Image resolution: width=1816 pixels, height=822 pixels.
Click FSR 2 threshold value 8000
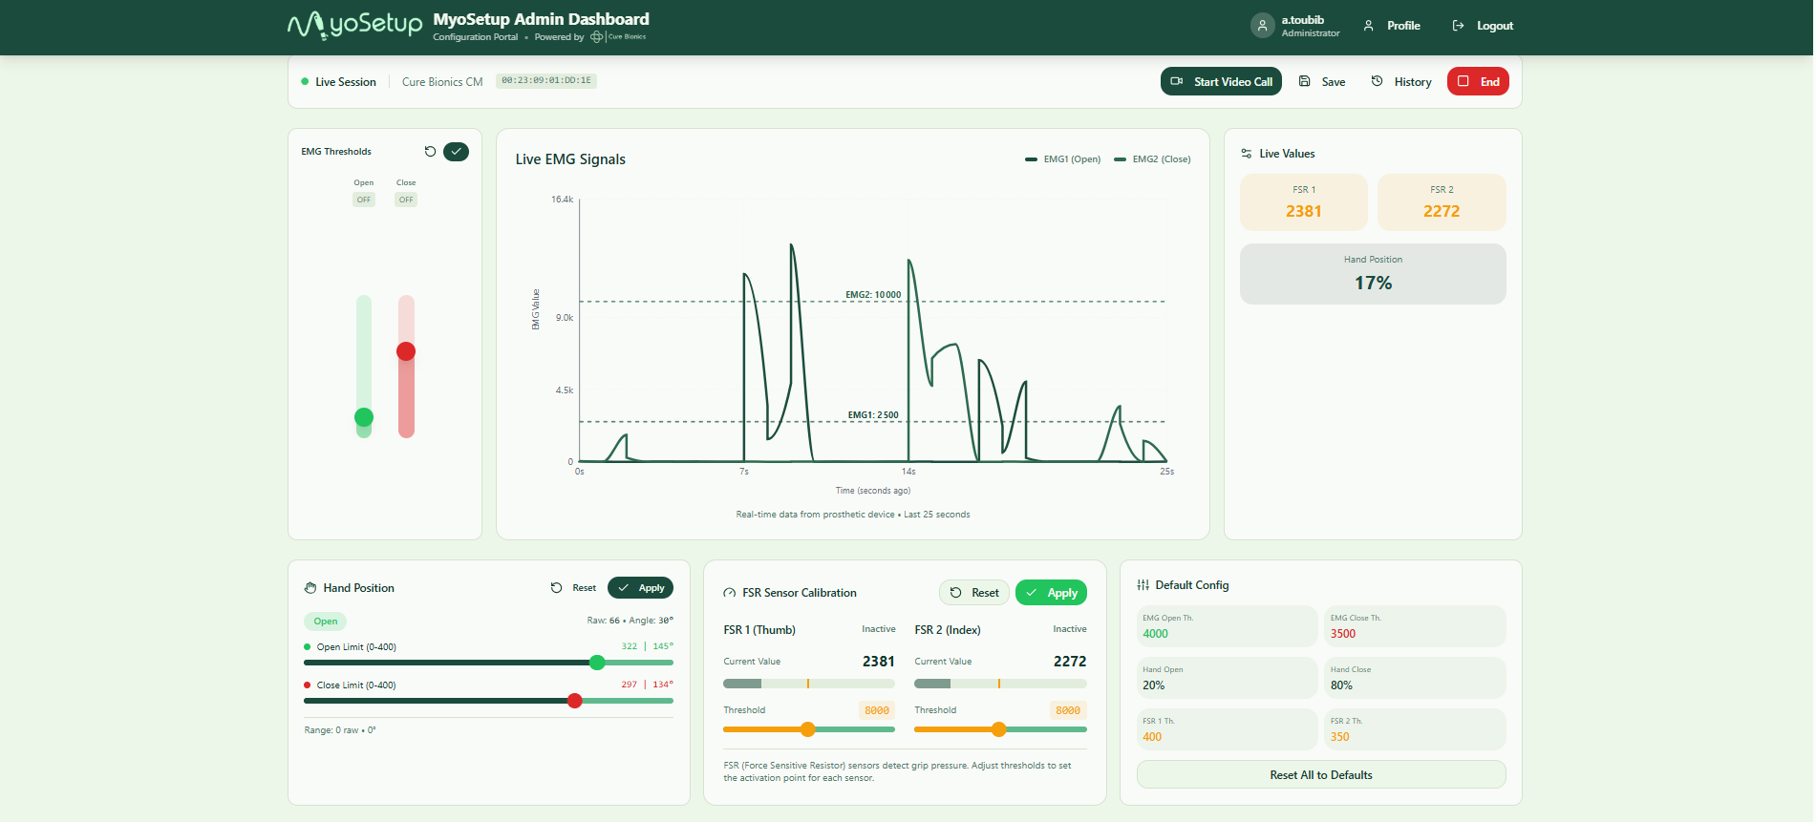pos(1068,710)
